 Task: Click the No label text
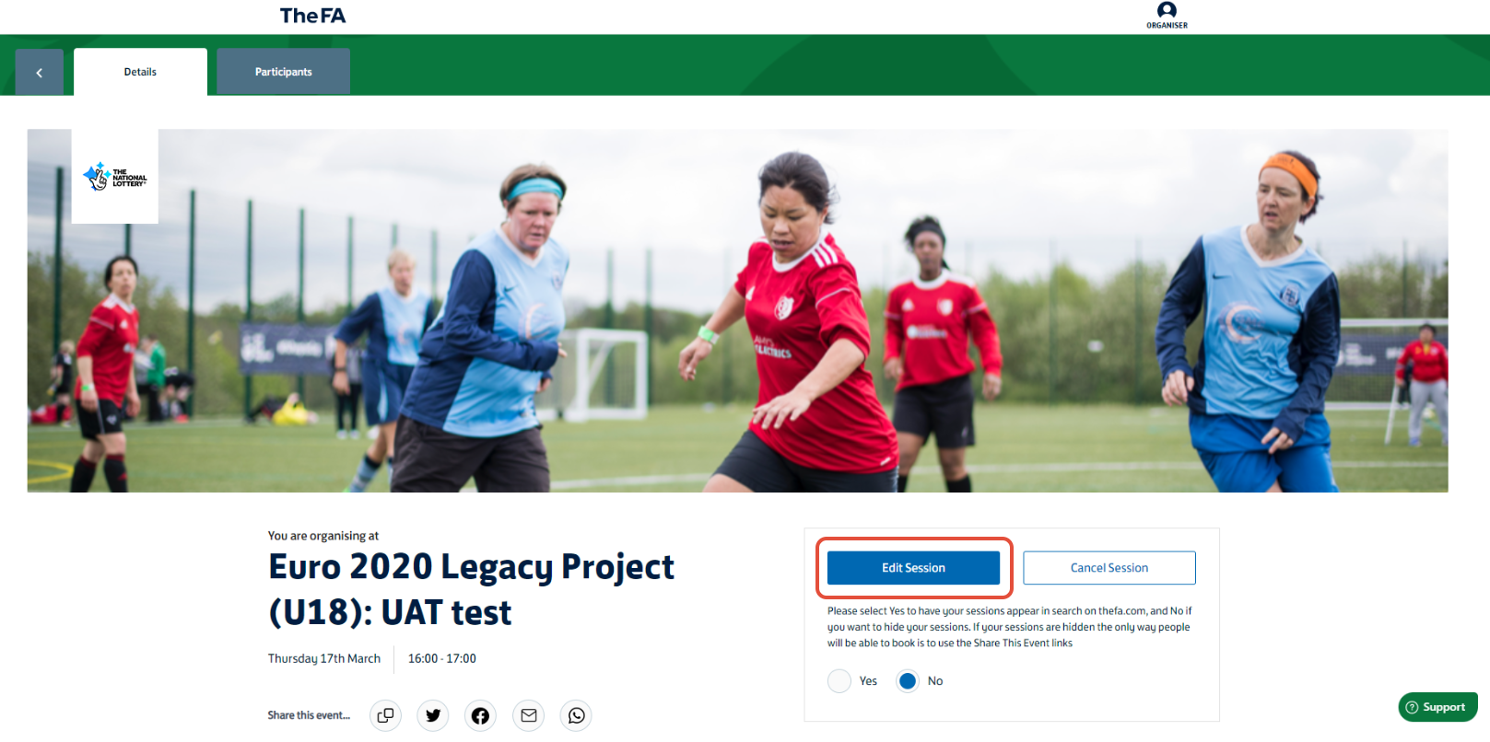[x=935, y=681]
